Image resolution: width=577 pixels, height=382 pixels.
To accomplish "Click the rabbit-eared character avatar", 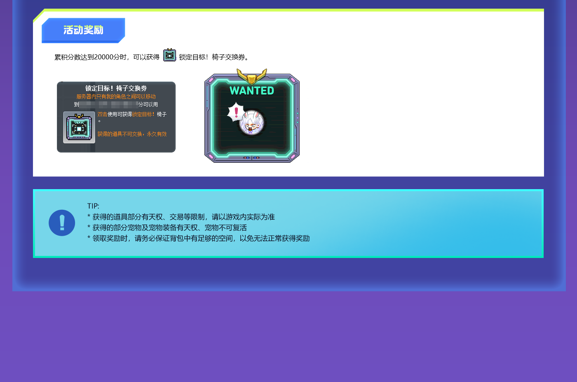I will click(x=252, y=123).
